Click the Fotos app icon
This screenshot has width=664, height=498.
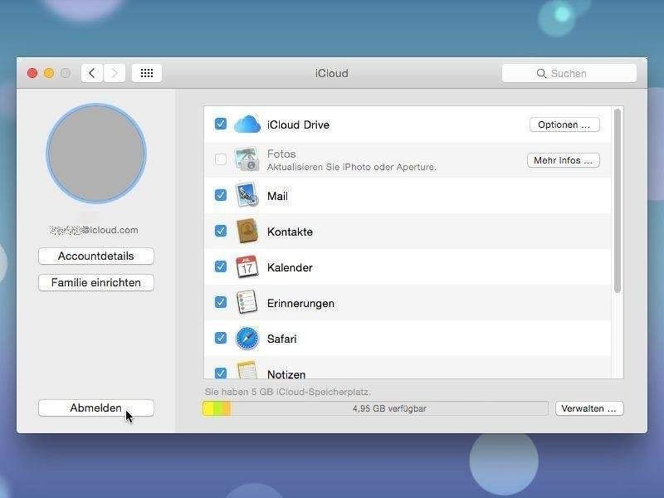(247, 160)
